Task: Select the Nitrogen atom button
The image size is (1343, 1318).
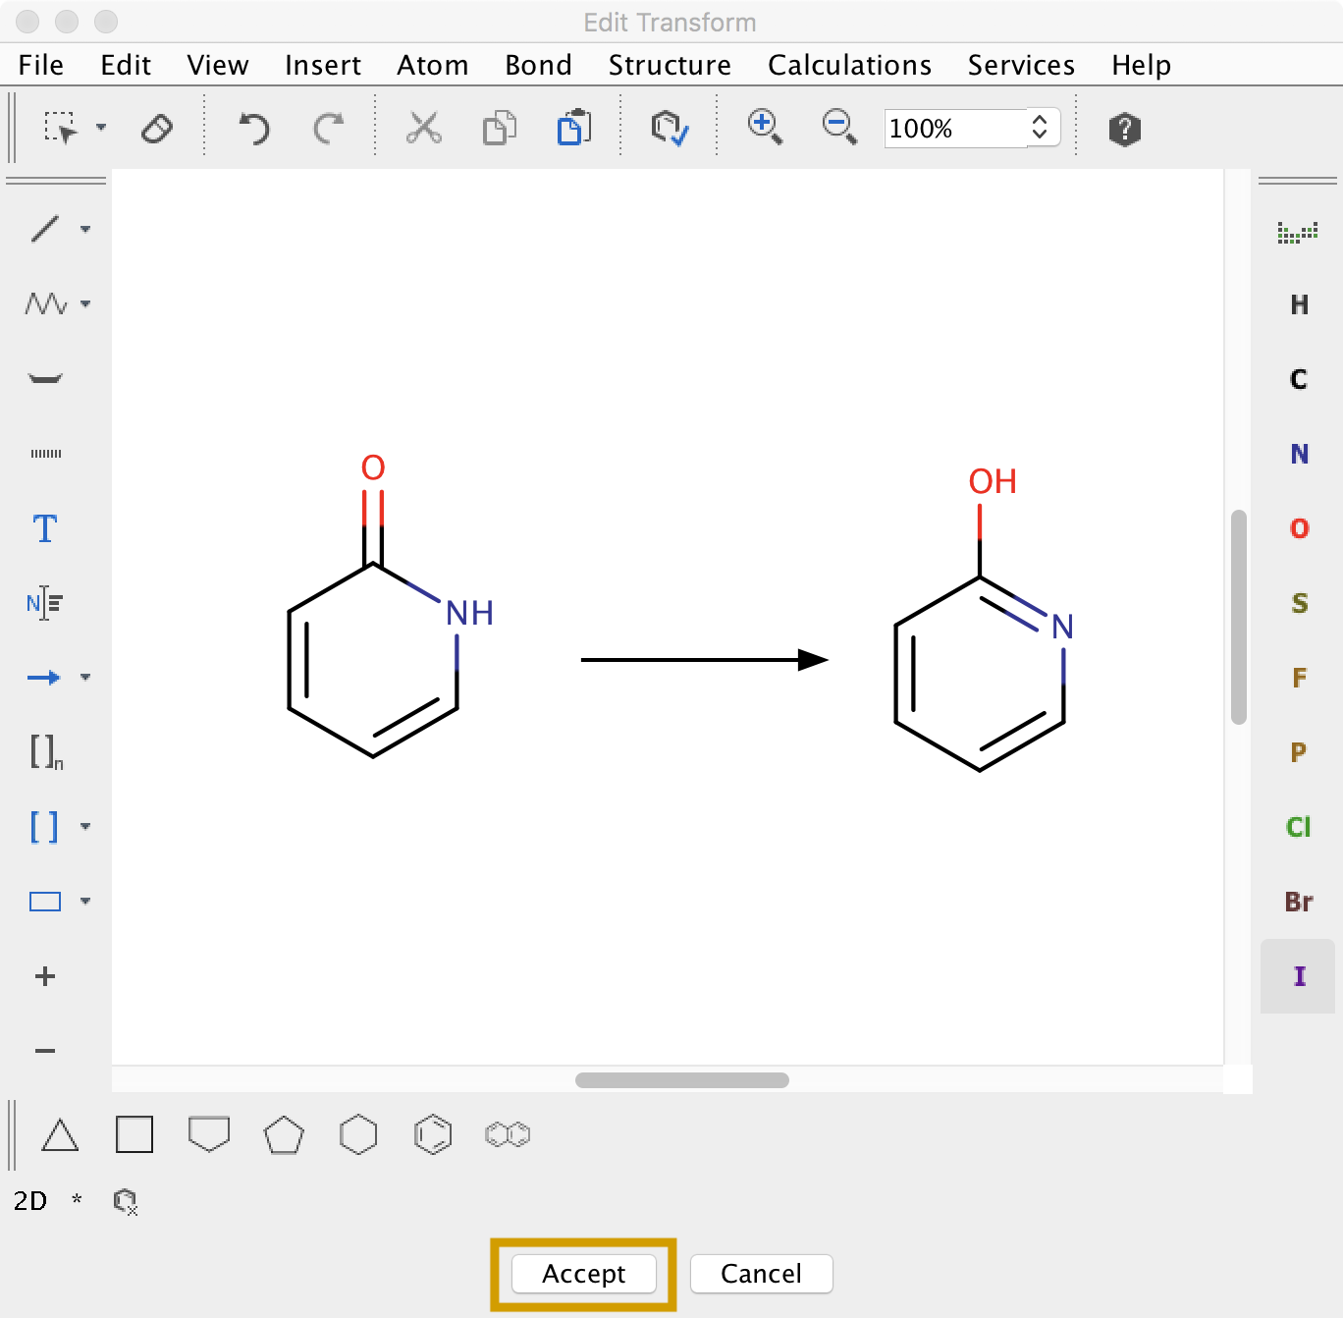Action: (x=1299, y=454)
